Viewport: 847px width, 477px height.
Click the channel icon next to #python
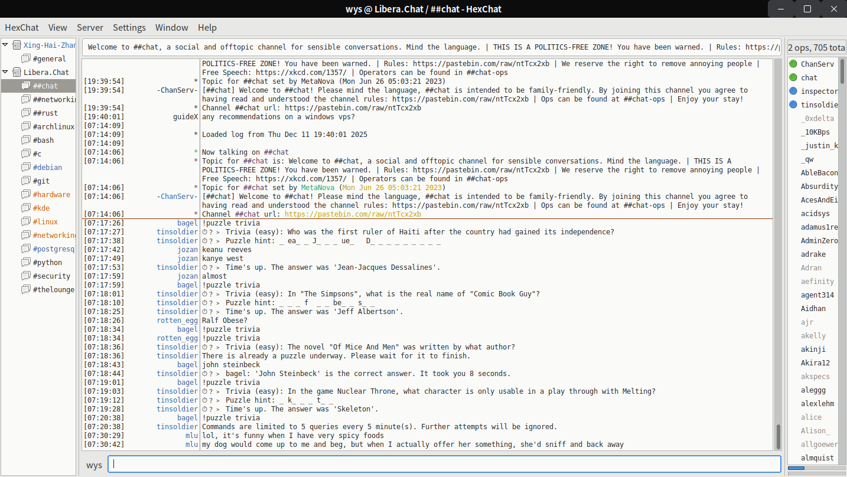coord(26,263)
